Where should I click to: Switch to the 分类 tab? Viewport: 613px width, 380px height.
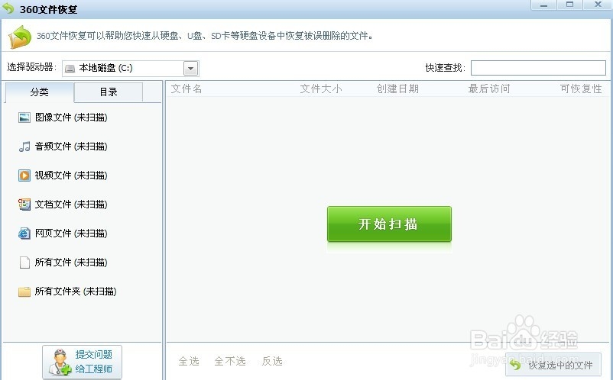click(40, 92)
